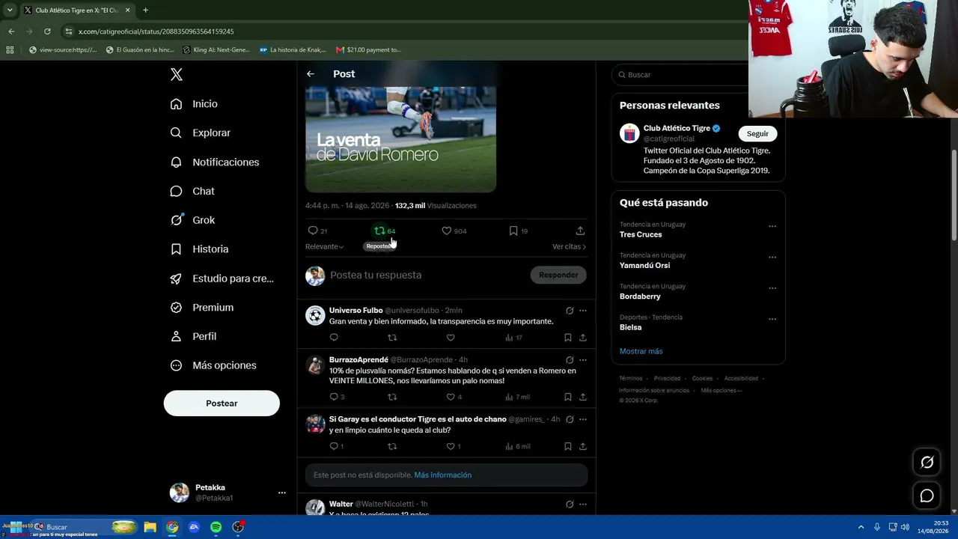Open the Más información link

pos(443,475)
